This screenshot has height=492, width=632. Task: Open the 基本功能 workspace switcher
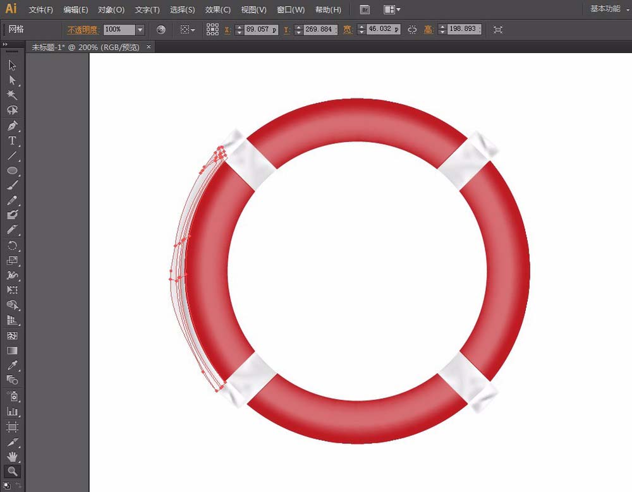point(609,9)
